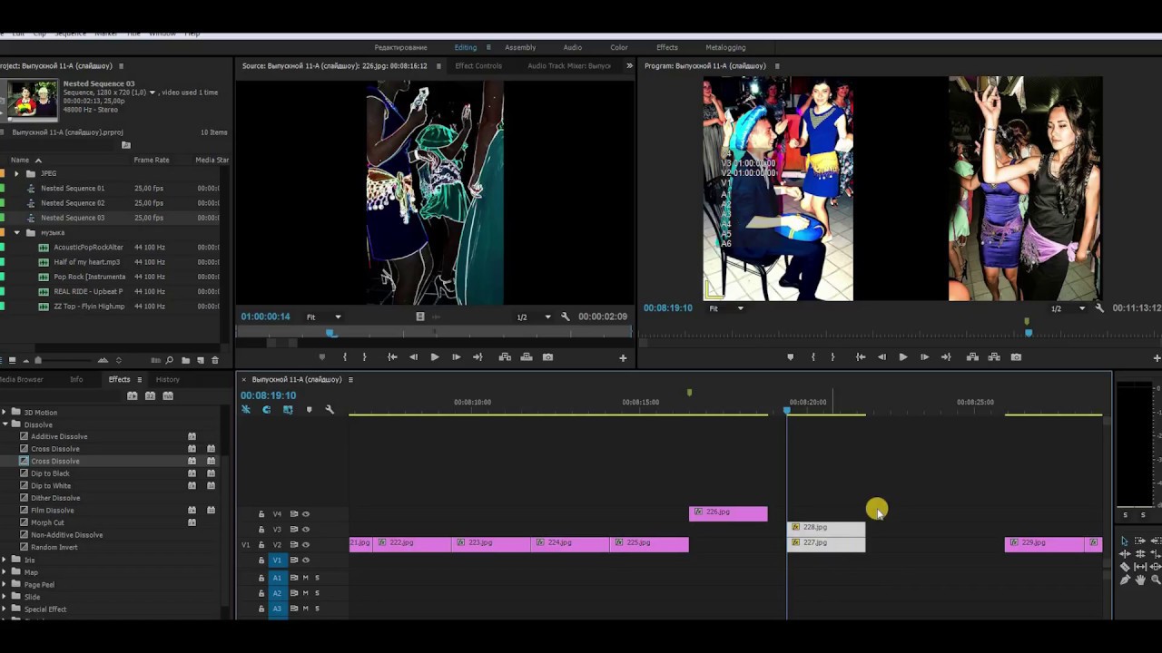Image resolution: width=1162 pixels, height=653 pixels.
Task: Collapse the Dissolve effects folder
Action: (5, 424)
